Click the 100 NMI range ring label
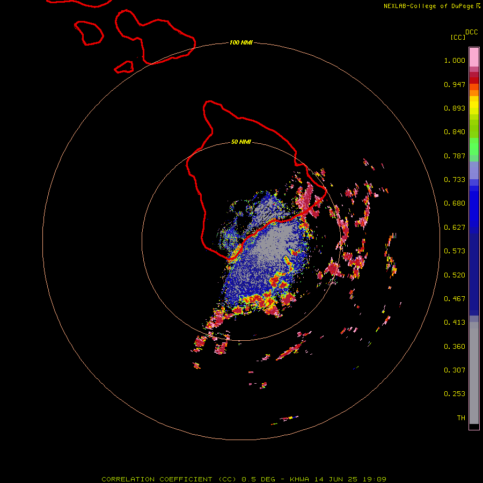Screen dimensions: 483x483 pyautogui.click(x=241, y=42)
